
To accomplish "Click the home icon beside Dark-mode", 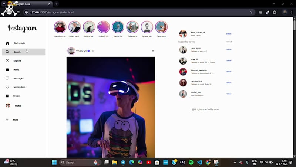I will tap(7, 43).
